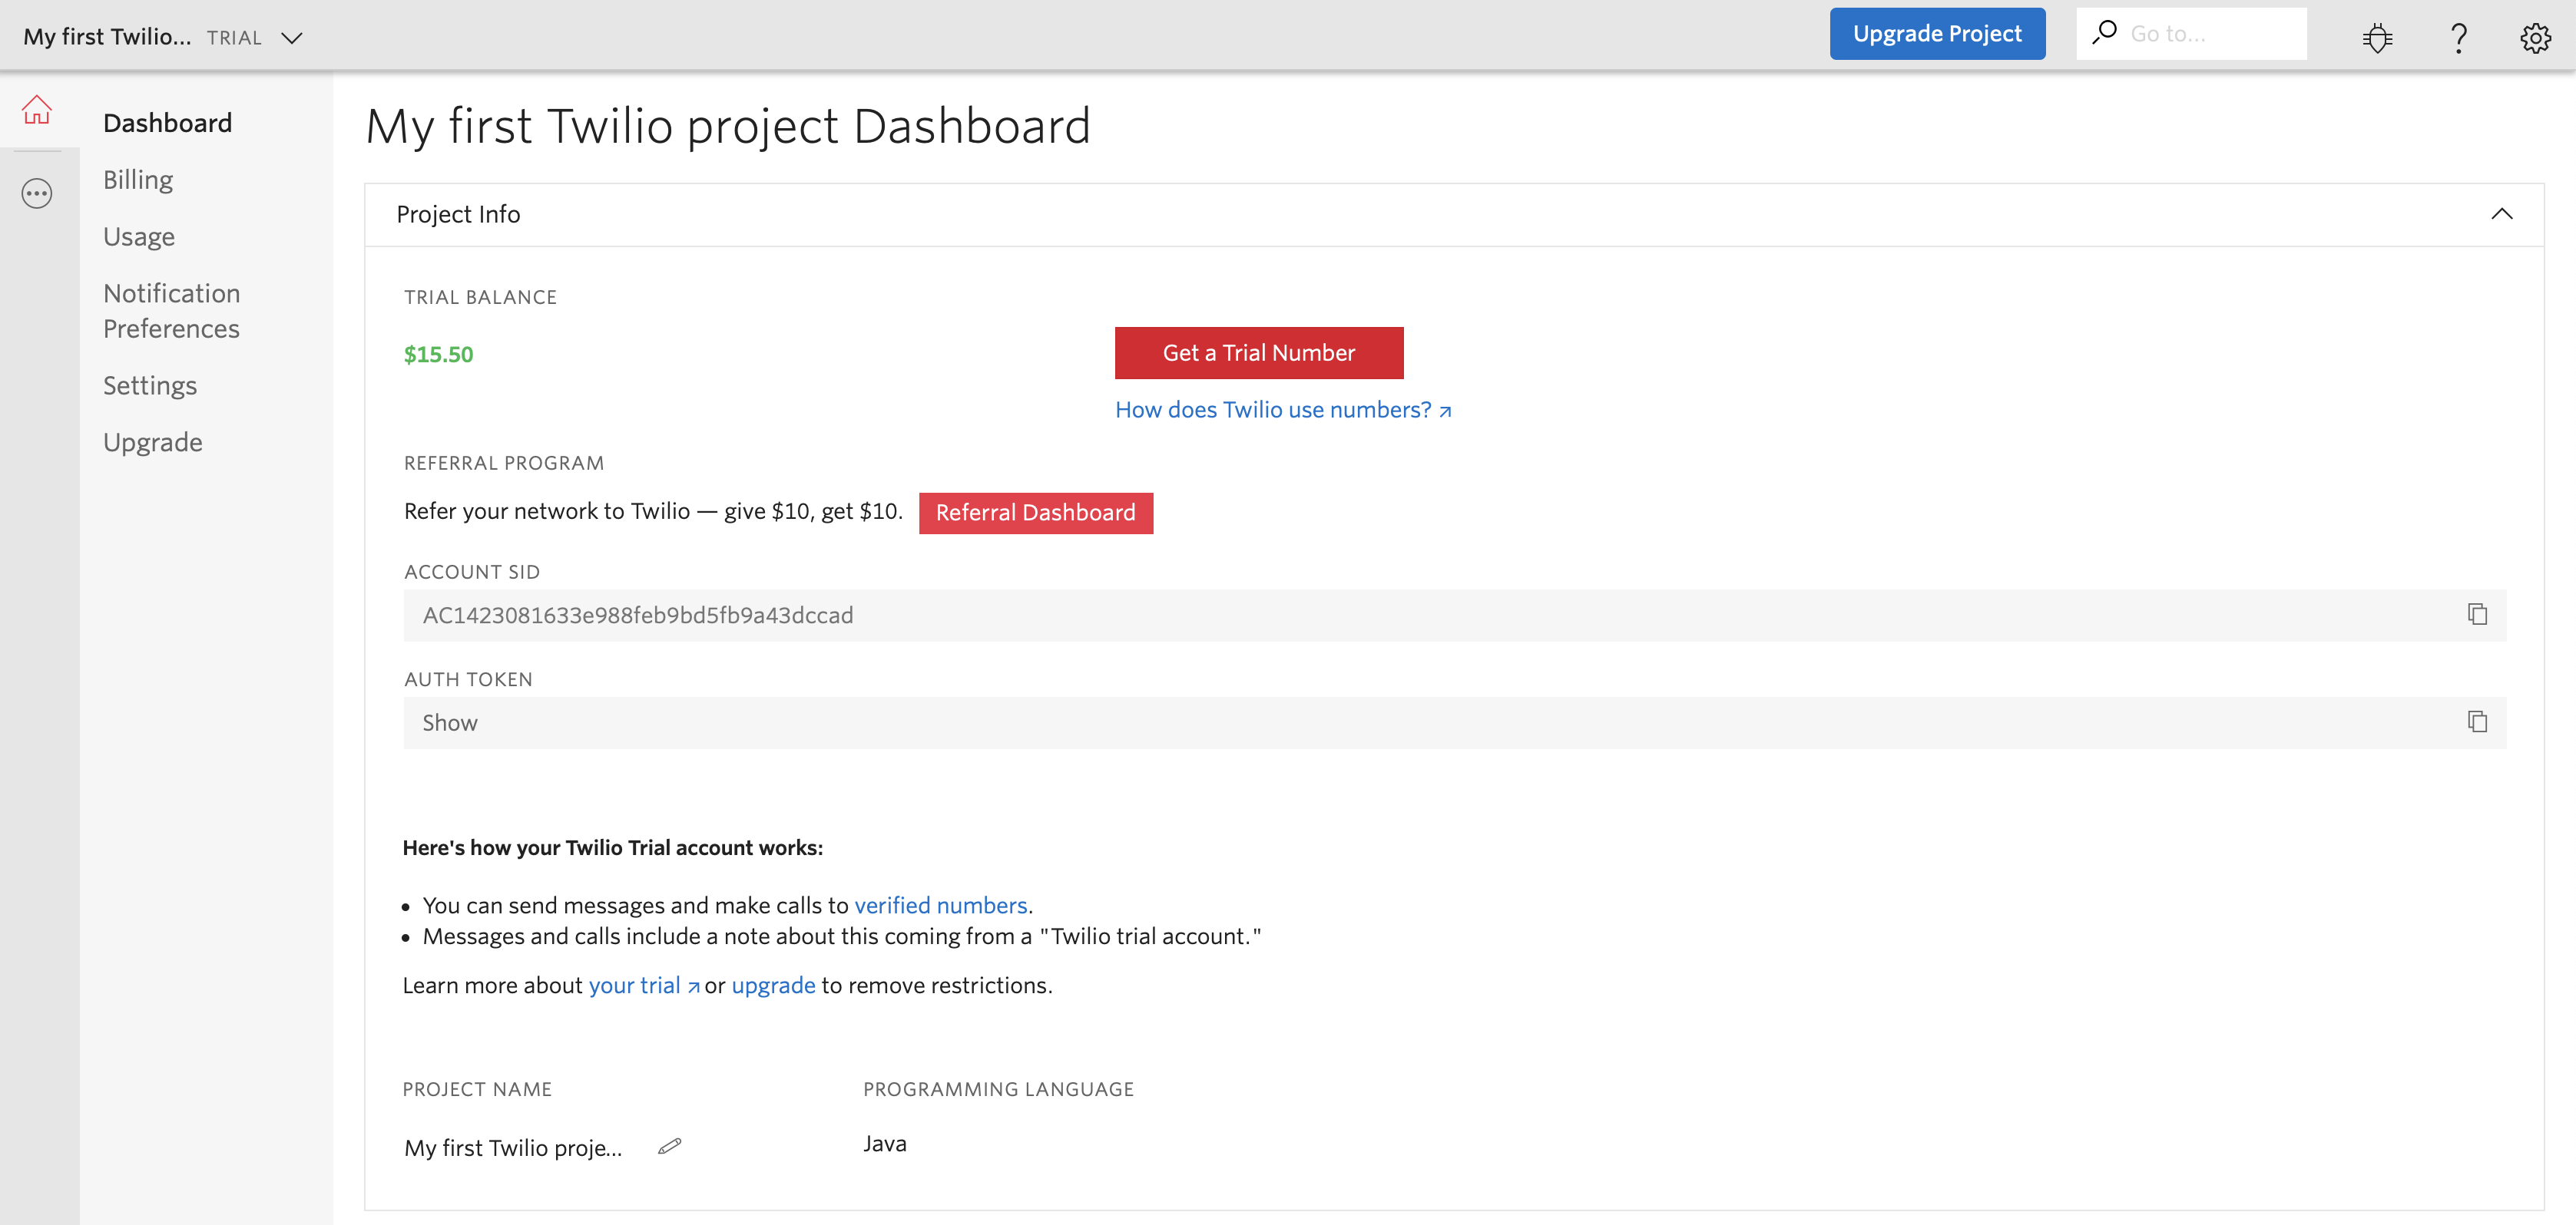This screenshot has width=2576, height=1225.
Task: Click Get a Trial Number button
Action: [x=1259, y=353]
